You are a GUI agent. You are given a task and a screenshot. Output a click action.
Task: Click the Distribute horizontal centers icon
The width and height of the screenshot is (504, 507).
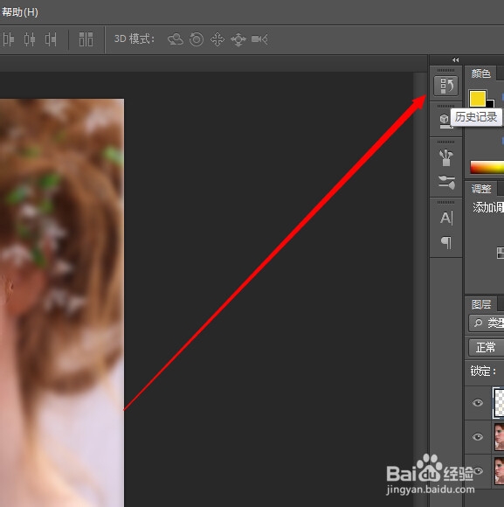point(30,39)
